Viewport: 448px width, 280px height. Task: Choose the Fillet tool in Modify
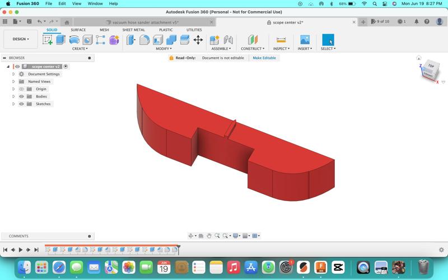pos(144,40)
